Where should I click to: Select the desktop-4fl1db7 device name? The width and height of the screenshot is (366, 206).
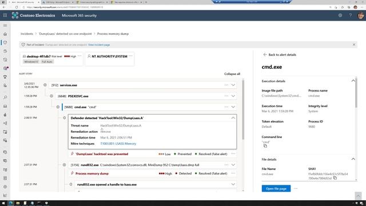coord(38,56)
